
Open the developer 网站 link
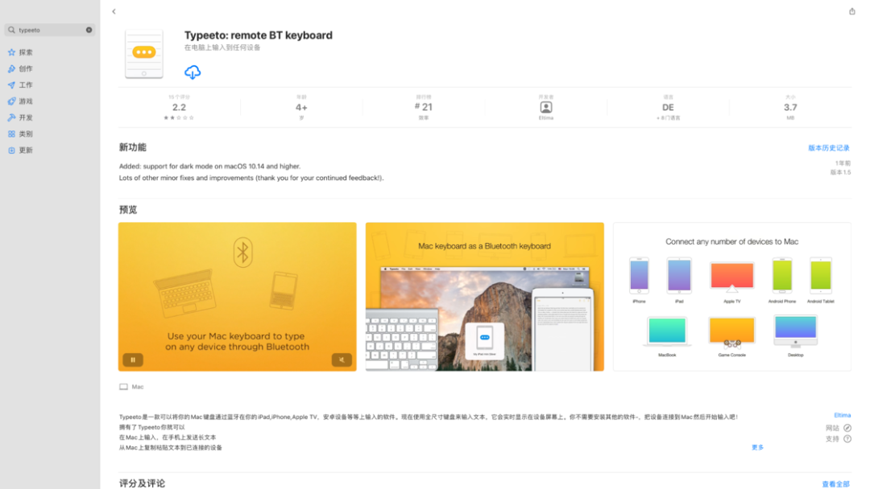point(832,428)
